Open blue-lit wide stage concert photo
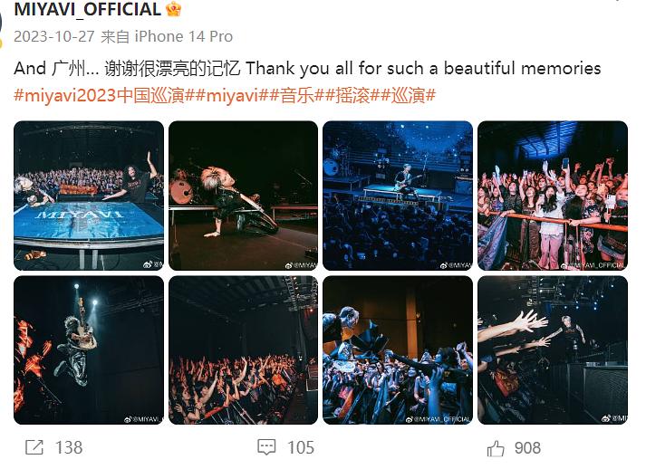The width and height of the screenshot is (646, 469). pos(398,196)
